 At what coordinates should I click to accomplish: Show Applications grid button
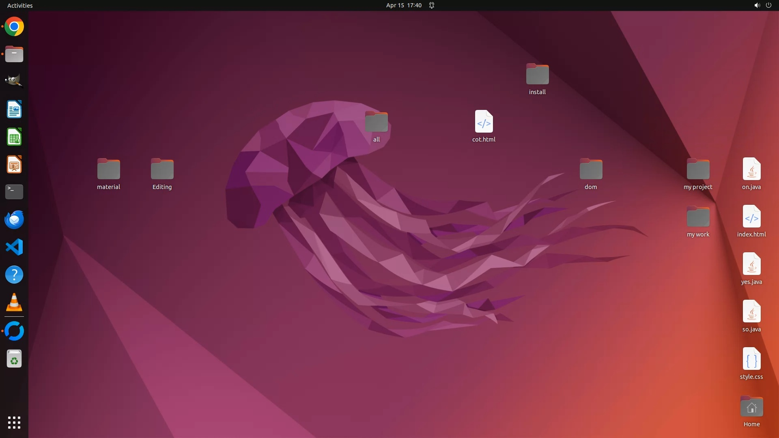14,422
